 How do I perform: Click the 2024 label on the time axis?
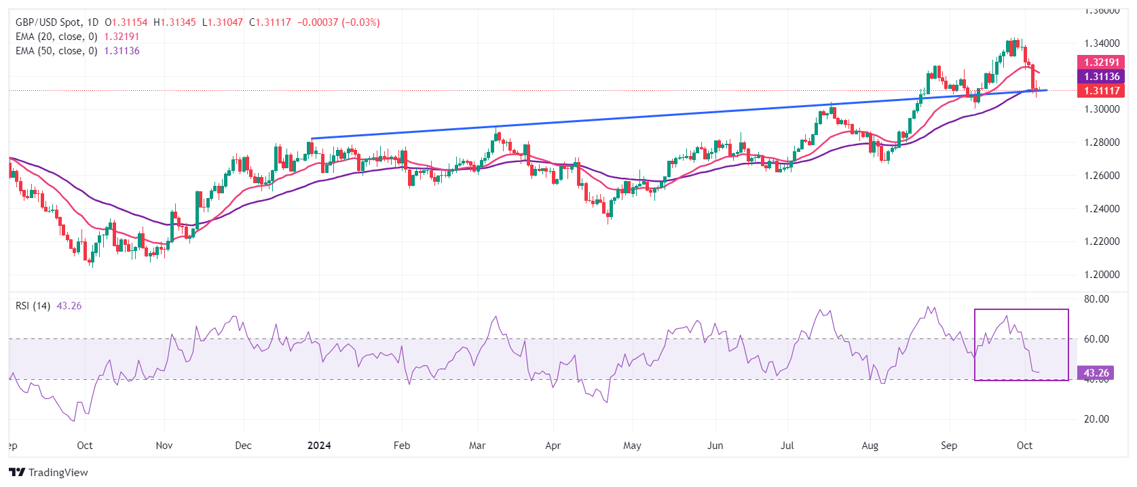(319, 446)
